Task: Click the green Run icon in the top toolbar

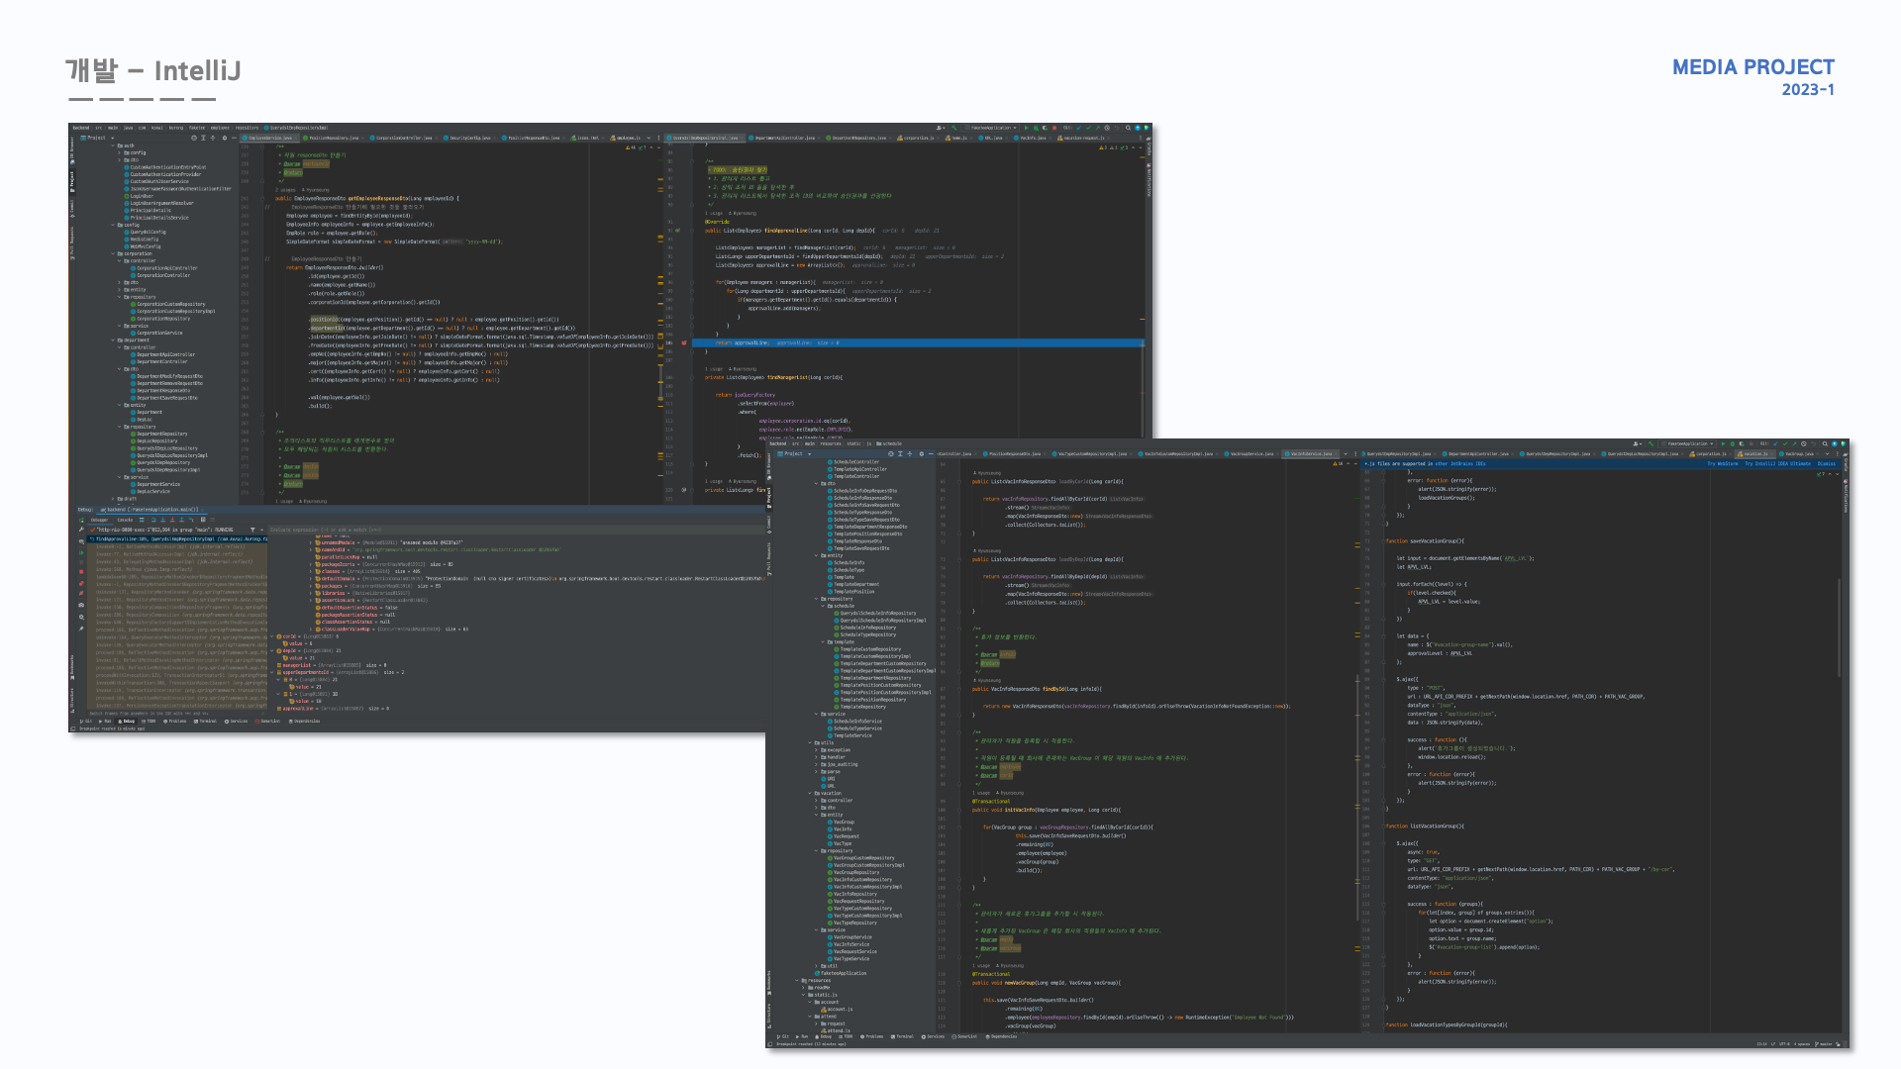Action: coord(1027,128)
